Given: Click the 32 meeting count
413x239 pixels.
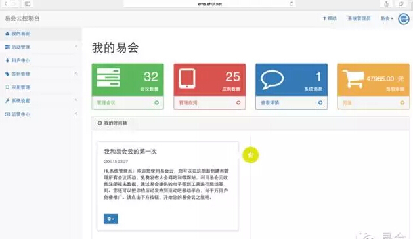Looking at the screenshot, I should tap(151, 77).
